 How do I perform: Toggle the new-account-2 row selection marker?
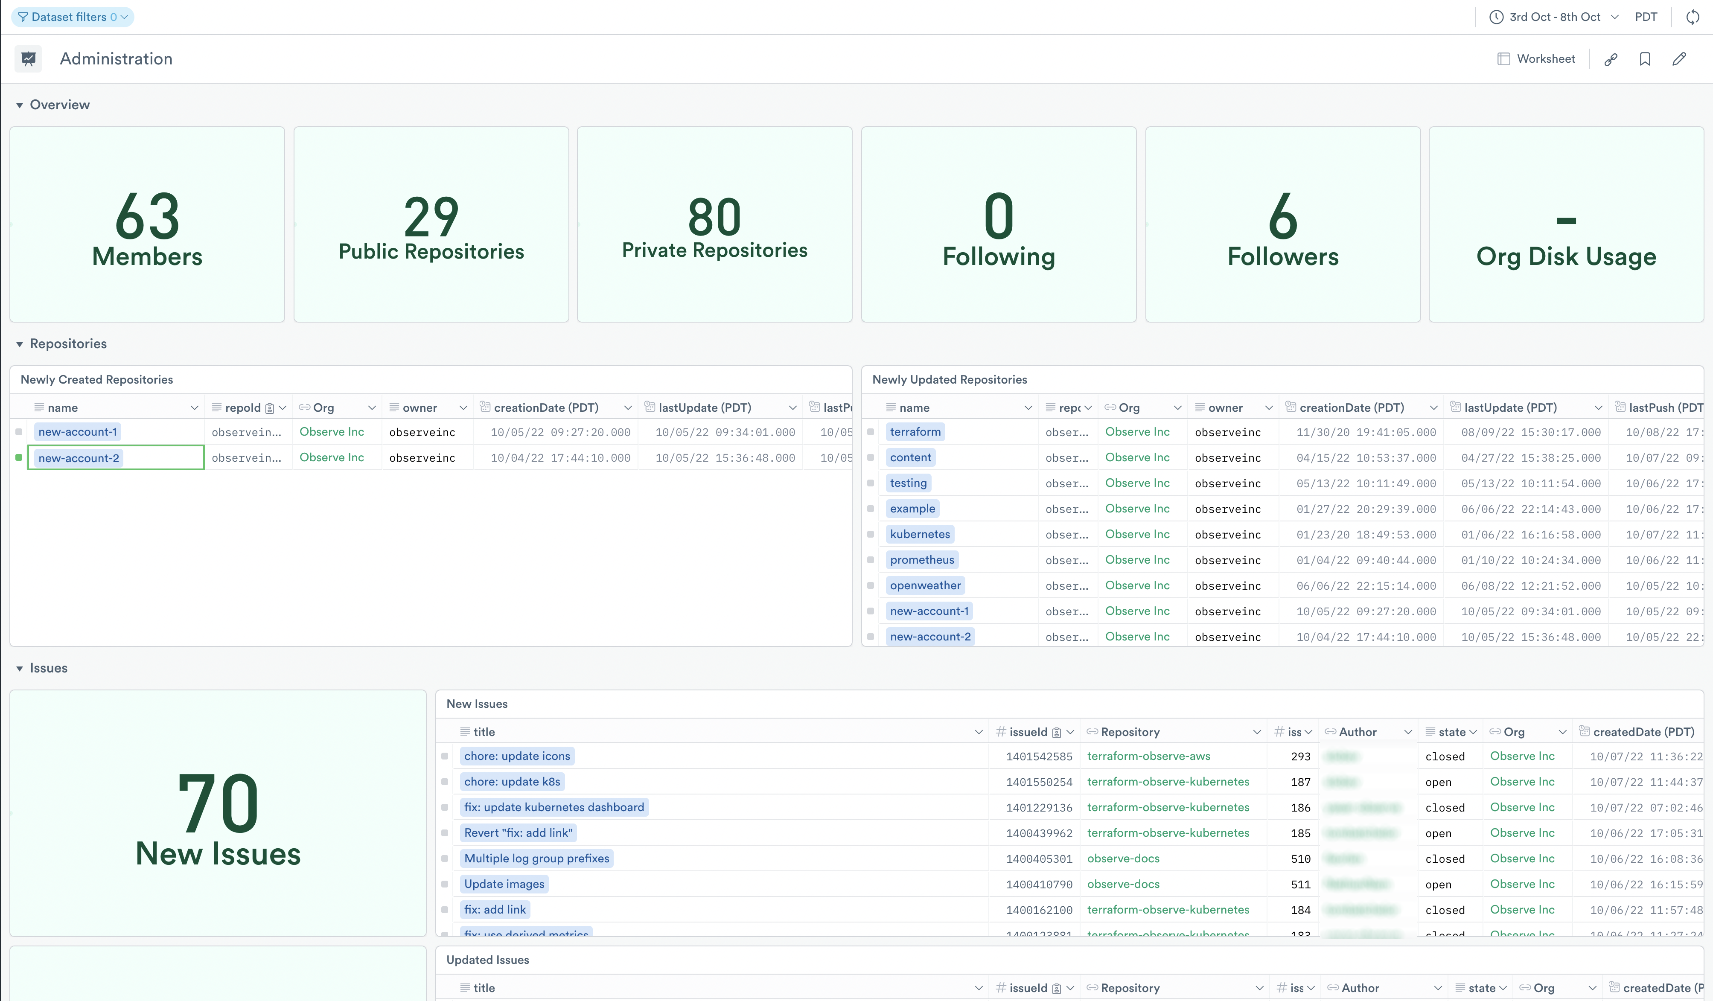[x=19, y=457]
